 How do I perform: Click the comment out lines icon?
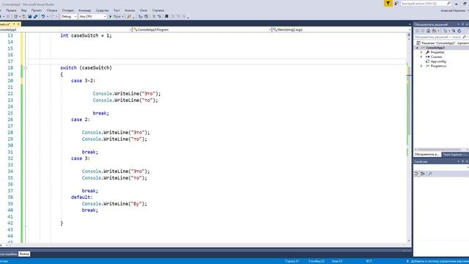154,16
